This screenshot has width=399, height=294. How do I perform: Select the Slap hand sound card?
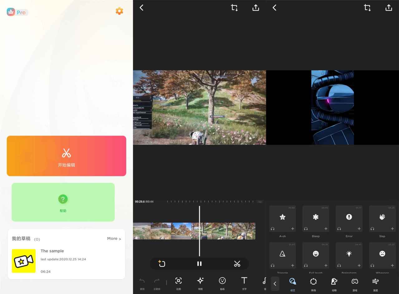pyautogui.click(x=382, y=219)
